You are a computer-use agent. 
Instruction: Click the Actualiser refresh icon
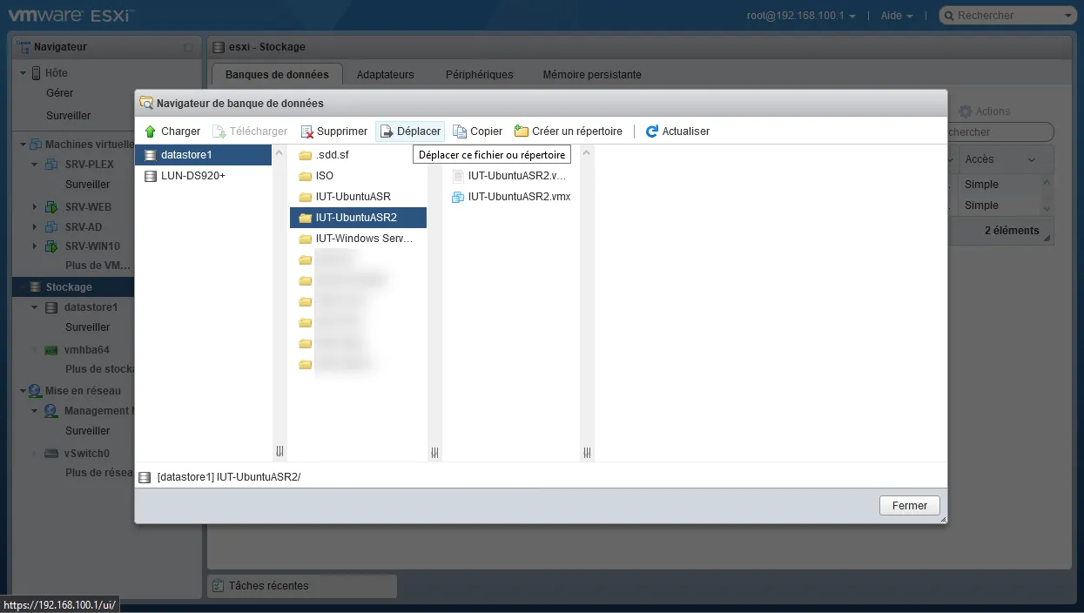coord(651,131)
